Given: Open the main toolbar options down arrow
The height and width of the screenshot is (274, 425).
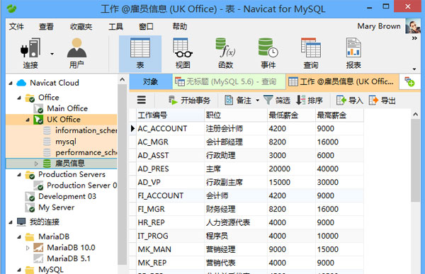Looking at the screenshot, I should (414, 69).
